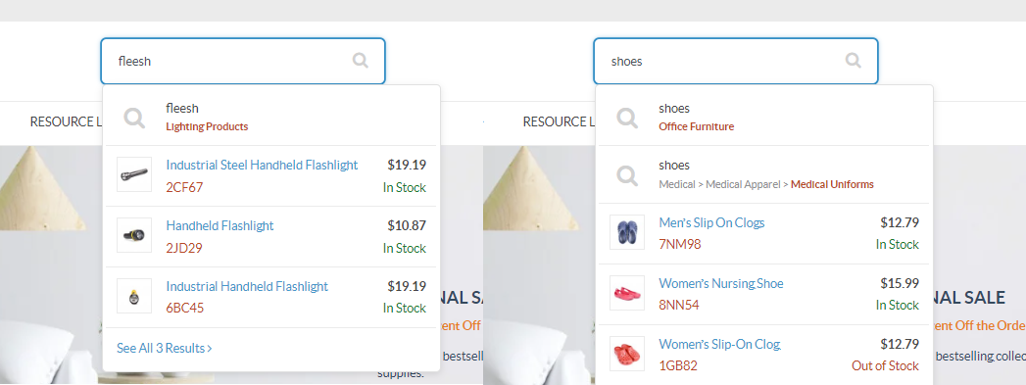Open the Men's Slip On Clogs link

pos(711,223)
